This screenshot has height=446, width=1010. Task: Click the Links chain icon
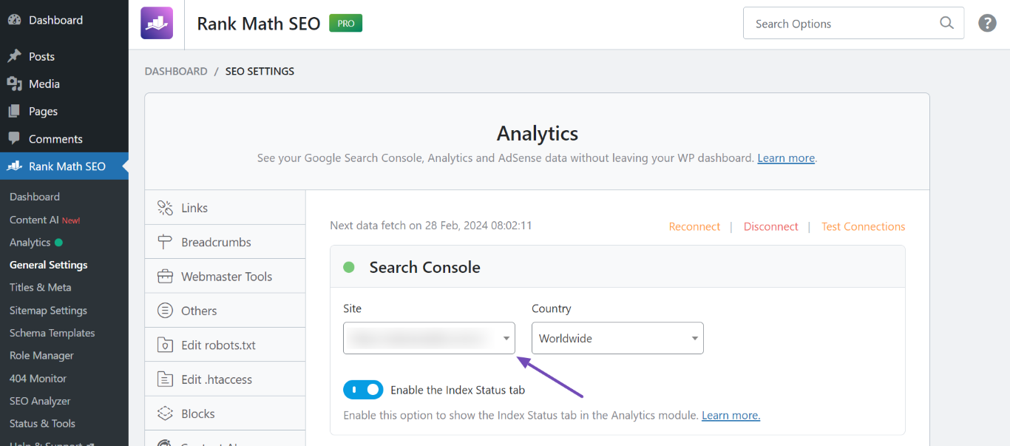tap(166, 208)
